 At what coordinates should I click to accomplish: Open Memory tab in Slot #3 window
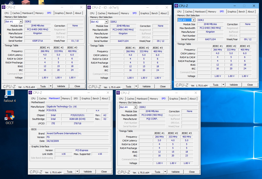click(212, 11)
